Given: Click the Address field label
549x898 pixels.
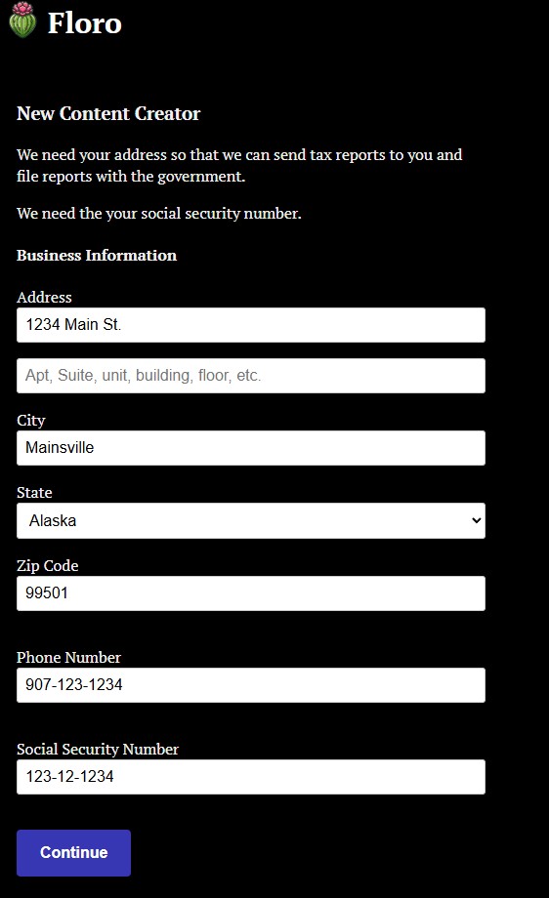Looking at the screenshot, I should point(44,298).
